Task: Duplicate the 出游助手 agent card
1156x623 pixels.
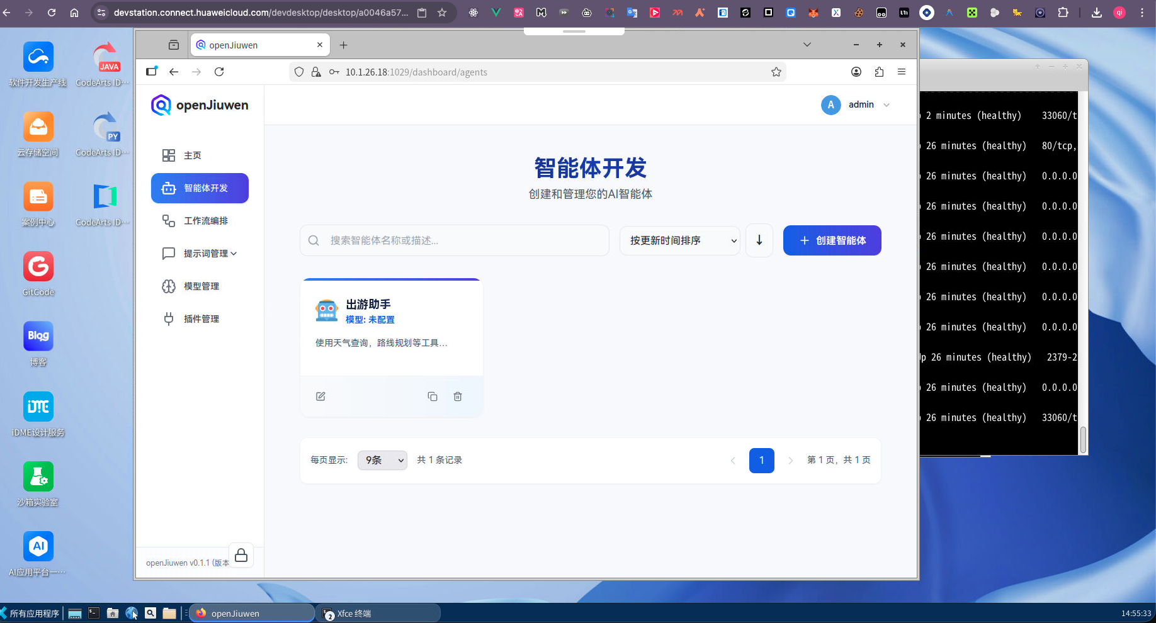Action: point(433,396)
